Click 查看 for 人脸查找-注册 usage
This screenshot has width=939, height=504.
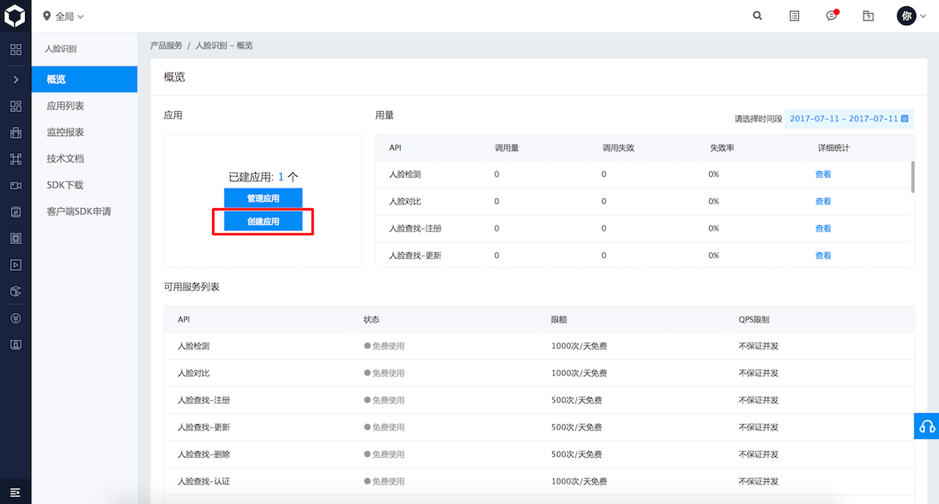click(823, 229)
